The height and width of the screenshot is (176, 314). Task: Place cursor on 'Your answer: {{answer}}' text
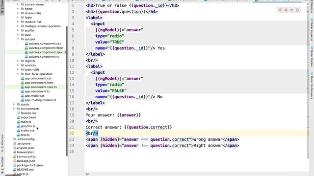click(113, 115)
